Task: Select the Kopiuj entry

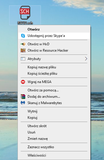Action: coord(54,118)
